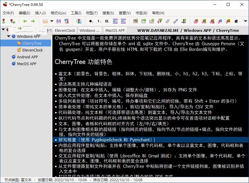Insert embedded file with paperclip icon
Image resolution: width=249 pixels, height=183 pixels.
click(x=168, y=21)
